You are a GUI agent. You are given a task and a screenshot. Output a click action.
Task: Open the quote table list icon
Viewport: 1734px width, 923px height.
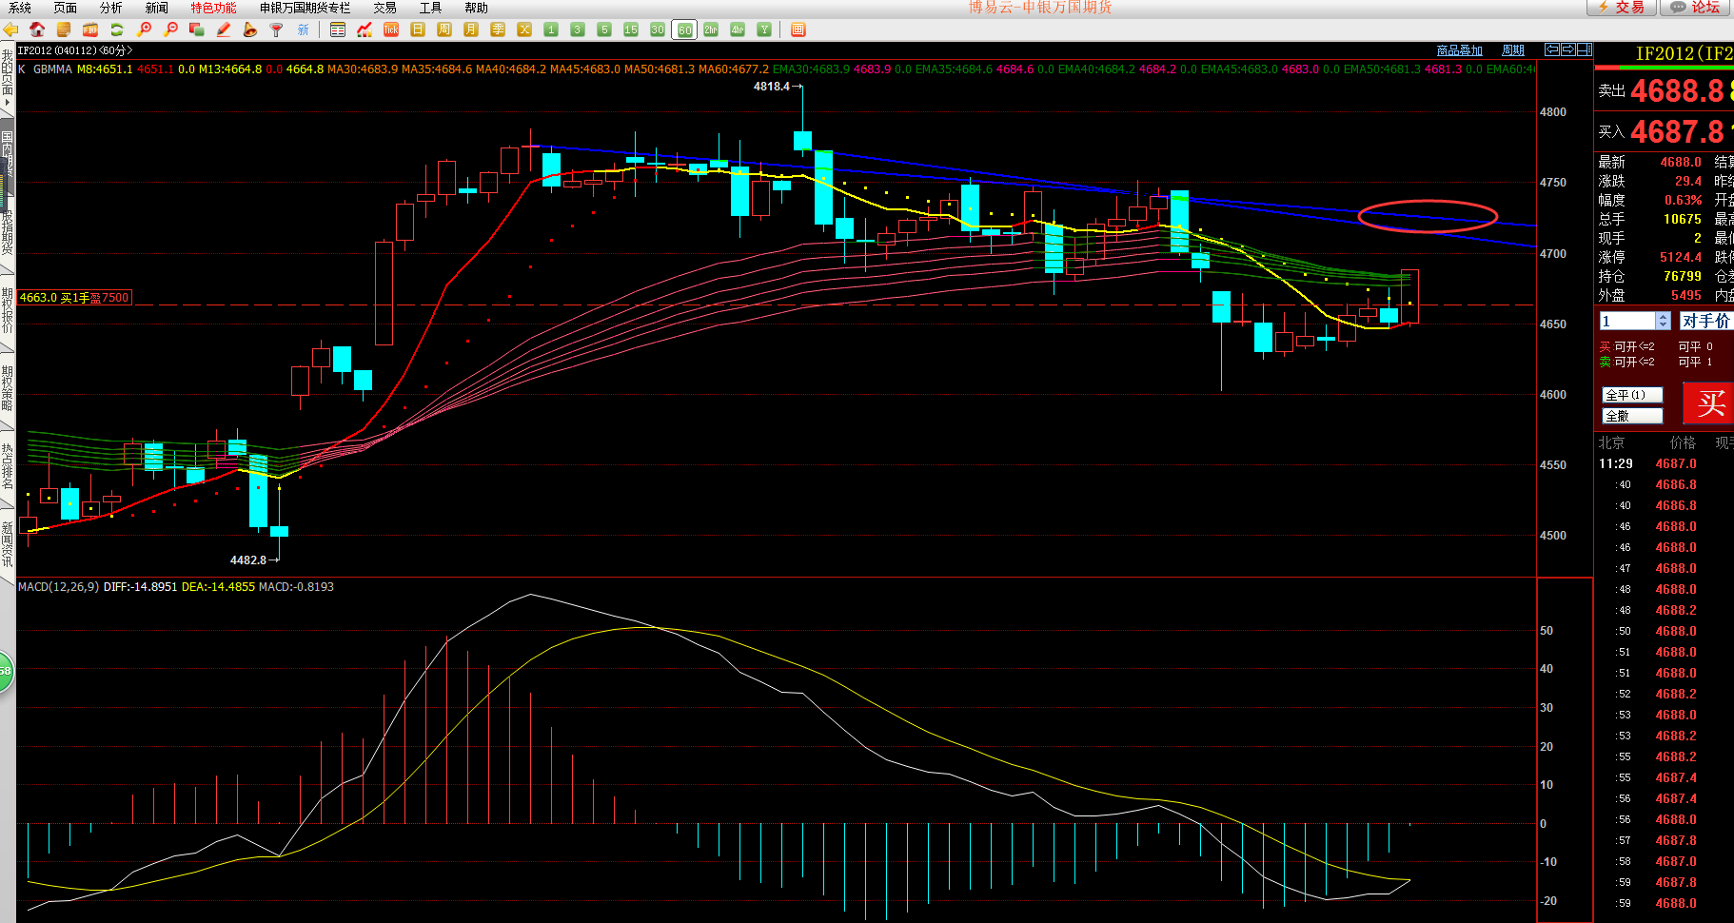337,29
